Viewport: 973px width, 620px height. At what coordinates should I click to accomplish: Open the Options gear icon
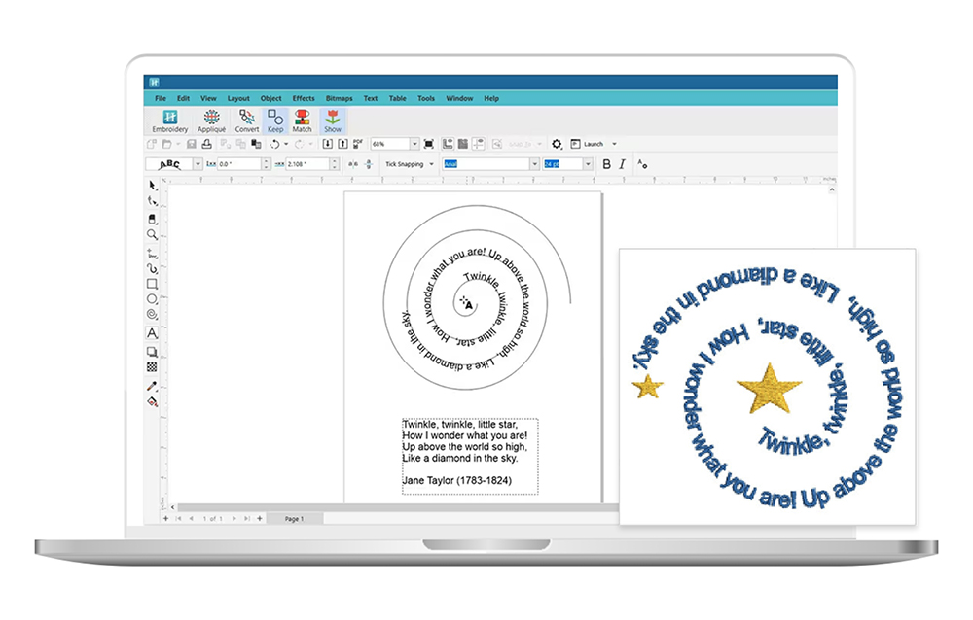coord(557,144)
